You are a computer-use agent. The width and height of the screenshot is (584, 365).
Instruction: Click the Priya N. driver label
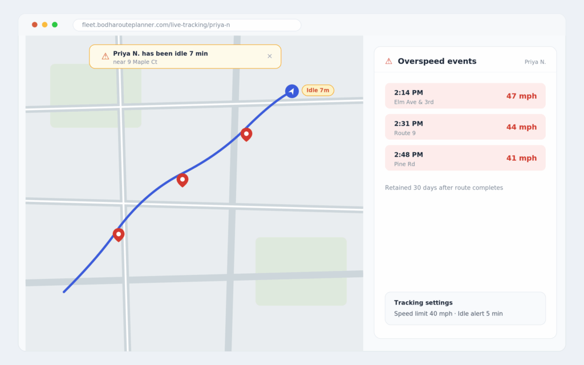(535, 62)
